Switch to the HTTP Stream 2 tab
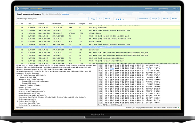This screenshot has height=123, width=195. pyautogui.click(x=117, y=105)
